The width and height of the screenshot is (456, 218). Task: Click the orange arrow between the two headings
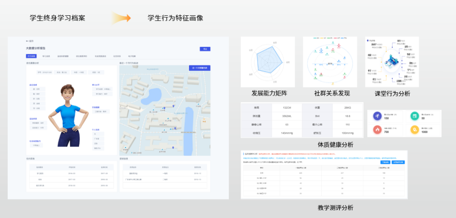pyautogui.click(x=122, y=18)
